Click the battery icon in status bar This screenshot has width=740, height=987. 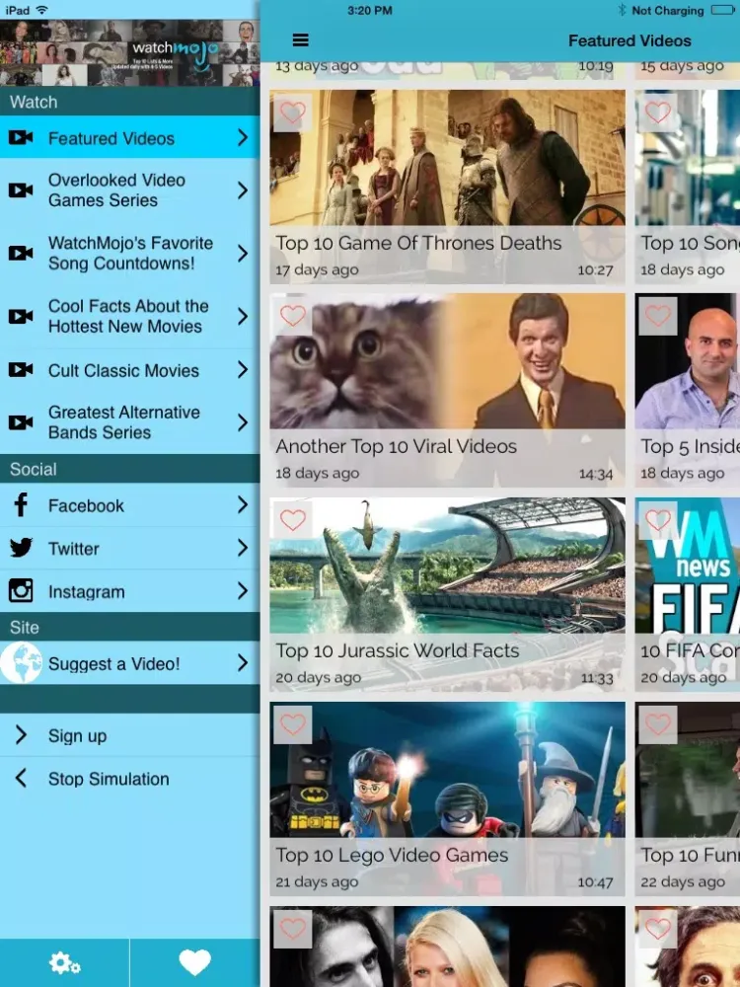(722, 10)
